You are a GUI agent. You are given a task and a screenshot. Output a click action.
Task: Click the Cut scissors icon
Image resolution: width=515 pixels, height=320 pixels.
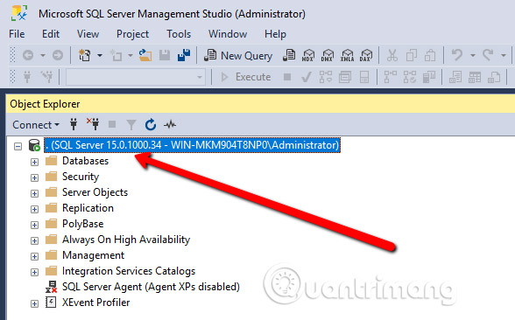click(x=392, y=55)
